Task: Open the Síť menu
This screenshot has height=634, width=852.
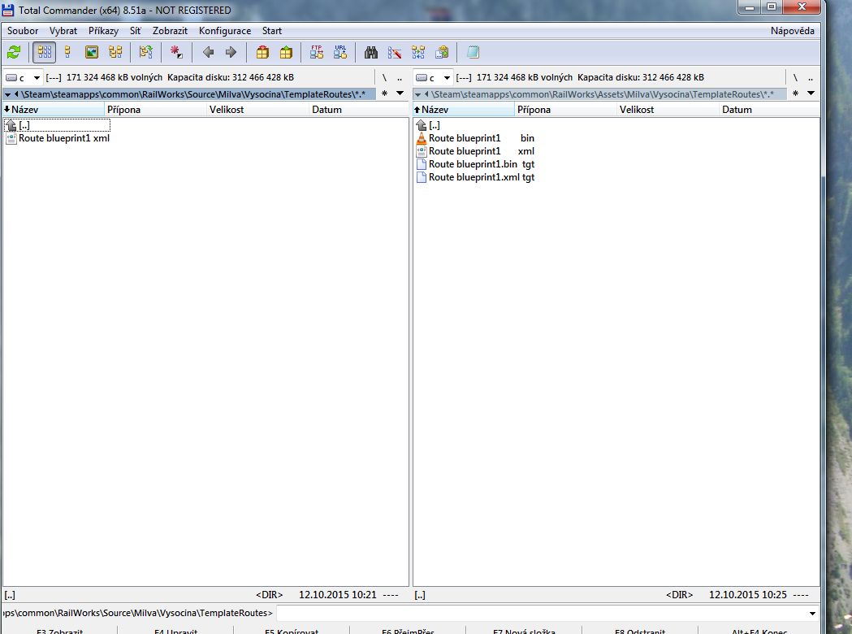Action: point(136,31)
